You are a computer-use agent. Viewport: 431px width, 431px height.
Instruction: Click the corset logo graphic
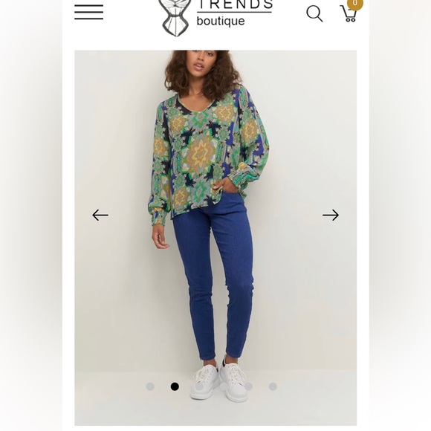point(175,17)
